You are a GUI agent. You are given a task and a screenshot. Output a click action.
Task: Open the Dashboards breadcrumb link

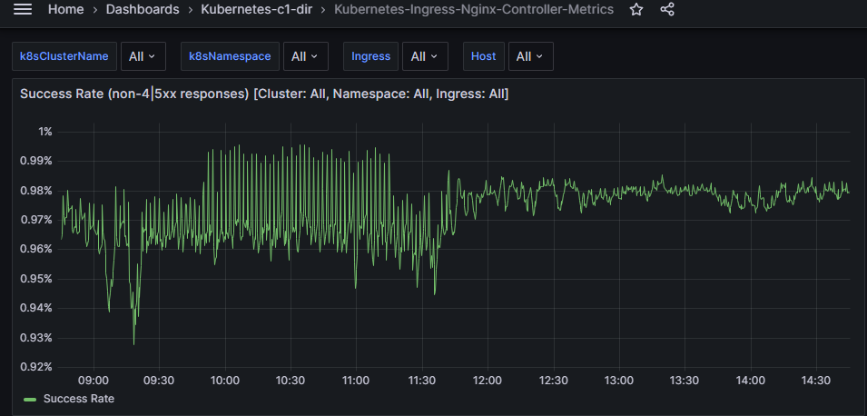[x=143, y=9]
